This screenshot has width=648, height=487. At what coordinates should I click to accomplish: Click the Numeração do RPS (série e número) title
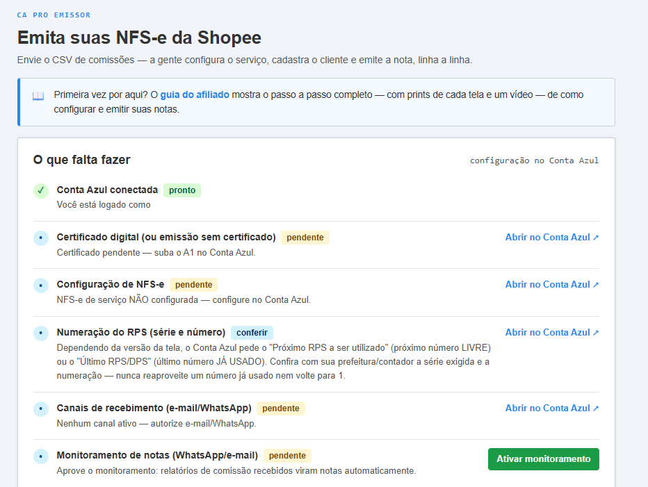[141, 332]
